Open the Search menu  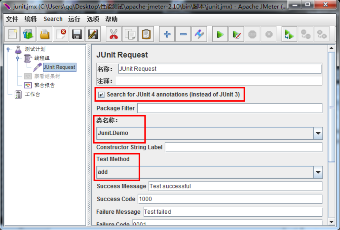(x=53, y=19)
